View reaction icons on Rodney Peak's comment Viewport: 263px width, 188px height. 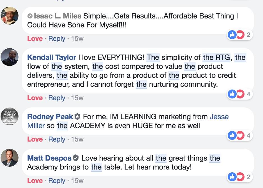236,136
